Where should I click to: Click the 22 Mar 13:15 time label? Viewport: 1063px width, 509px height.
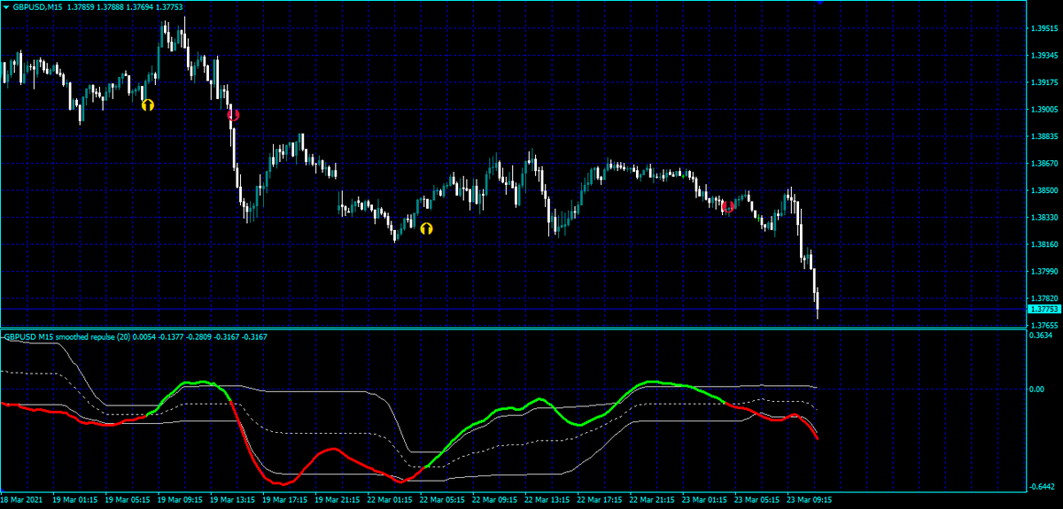(x=548, y=500)
